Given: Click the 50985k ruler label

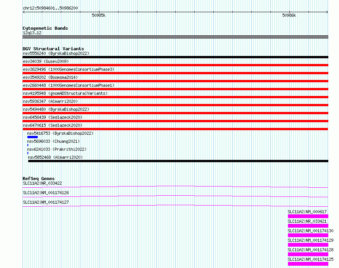Looking at the screenshot, I should 99,15.
